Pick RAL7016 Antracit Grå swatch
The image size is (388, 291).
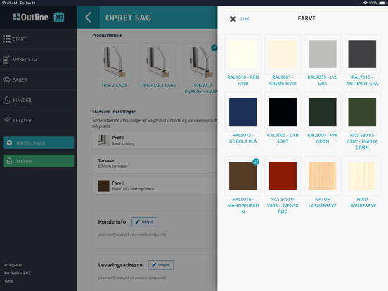point(362,54)
